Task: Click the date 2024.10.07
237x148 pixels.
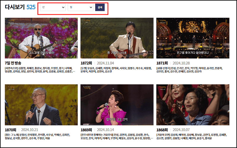Action: pos(181,130)
